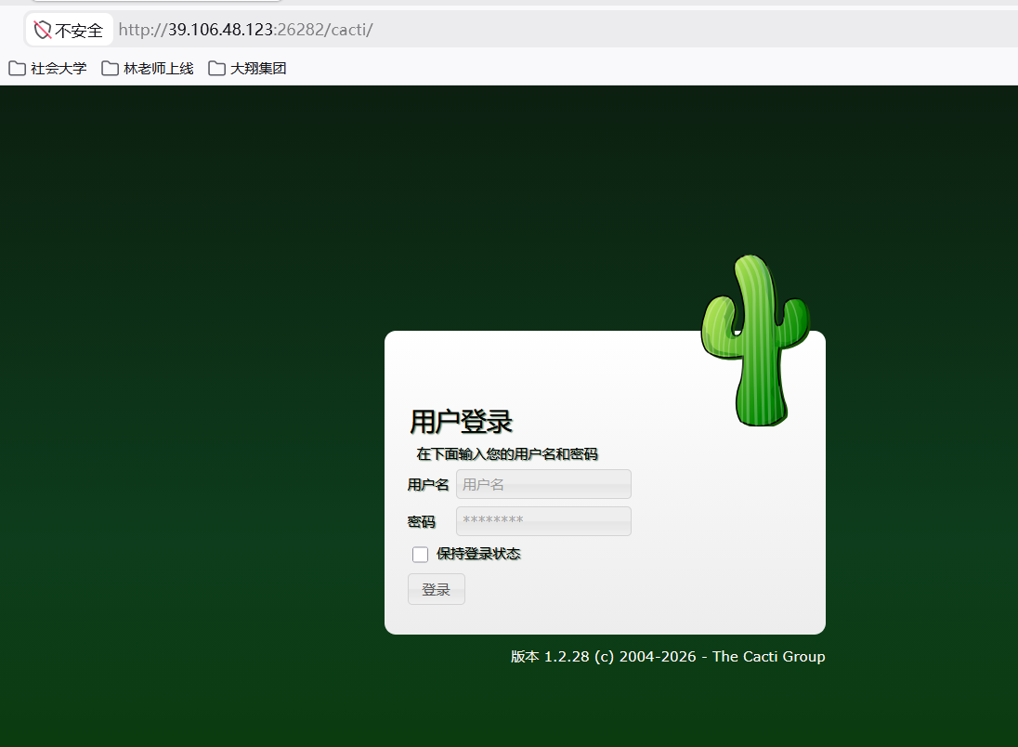This screenshot has width=1018, height=747.
Task: Focus the 密码 password field
Action: pyautogui.click(x=543, y=521)
